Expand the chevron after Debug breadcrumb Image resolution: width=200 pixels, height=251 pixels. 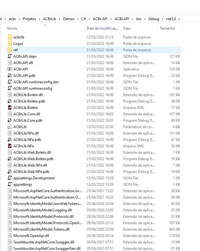coord(162,19)
